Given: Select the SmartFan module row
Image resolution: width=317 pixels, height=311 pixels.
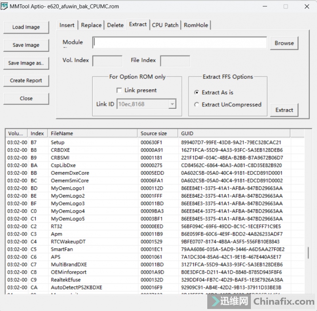Looking at the screenshot, I should pos(155,249).
